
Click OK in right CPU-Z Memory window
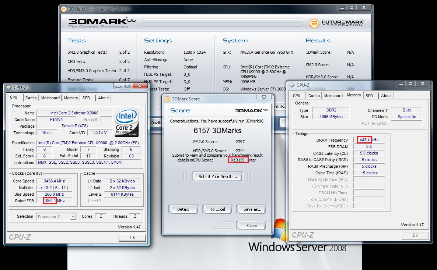point(415,235)
